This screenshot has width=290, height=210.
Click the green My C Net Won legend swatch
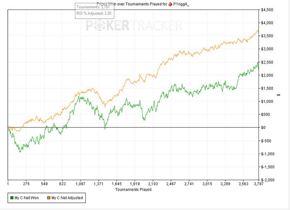click(x=12, y=198)
